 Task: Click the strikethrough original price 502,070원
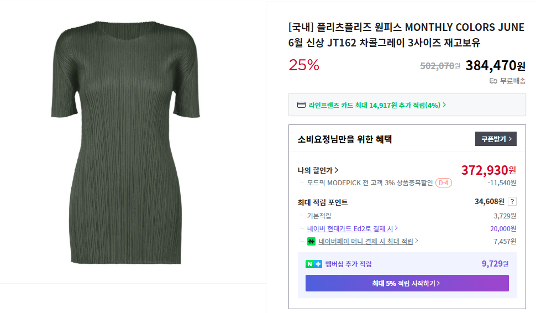(x=440, y=66)
